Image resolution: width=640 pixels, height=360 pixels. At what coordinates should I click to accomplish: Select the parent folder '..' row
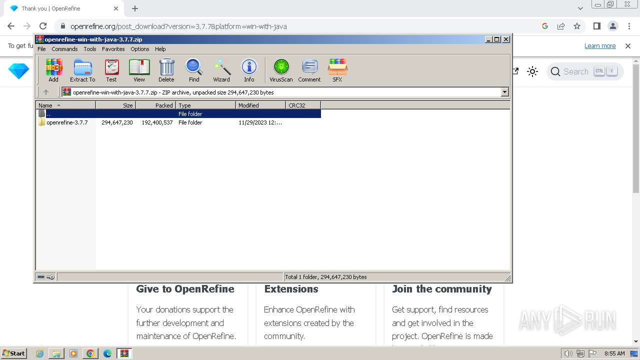click(178, 114)
